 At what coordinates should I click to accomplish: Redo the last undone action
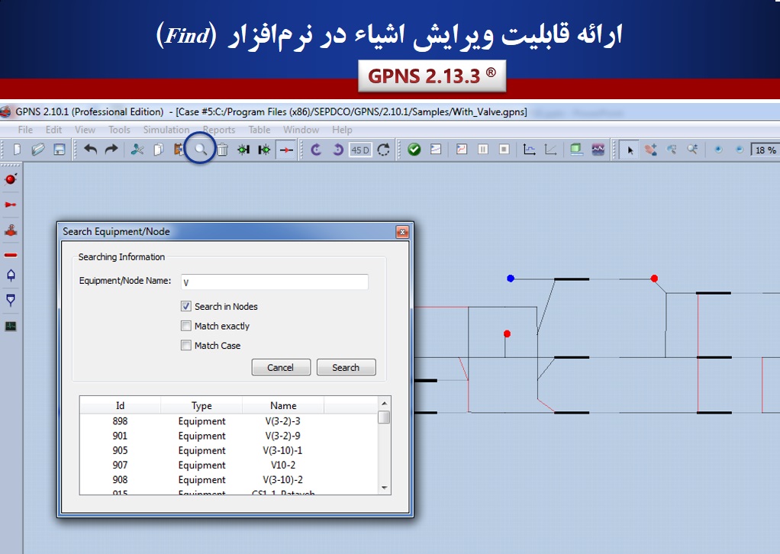tap(111, 150)
